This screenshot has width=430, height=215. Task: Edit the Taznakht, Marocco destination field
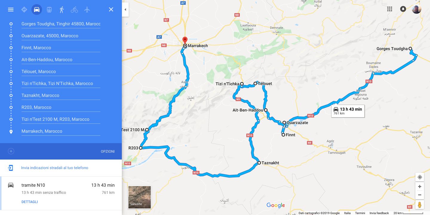tap(61, 95)
